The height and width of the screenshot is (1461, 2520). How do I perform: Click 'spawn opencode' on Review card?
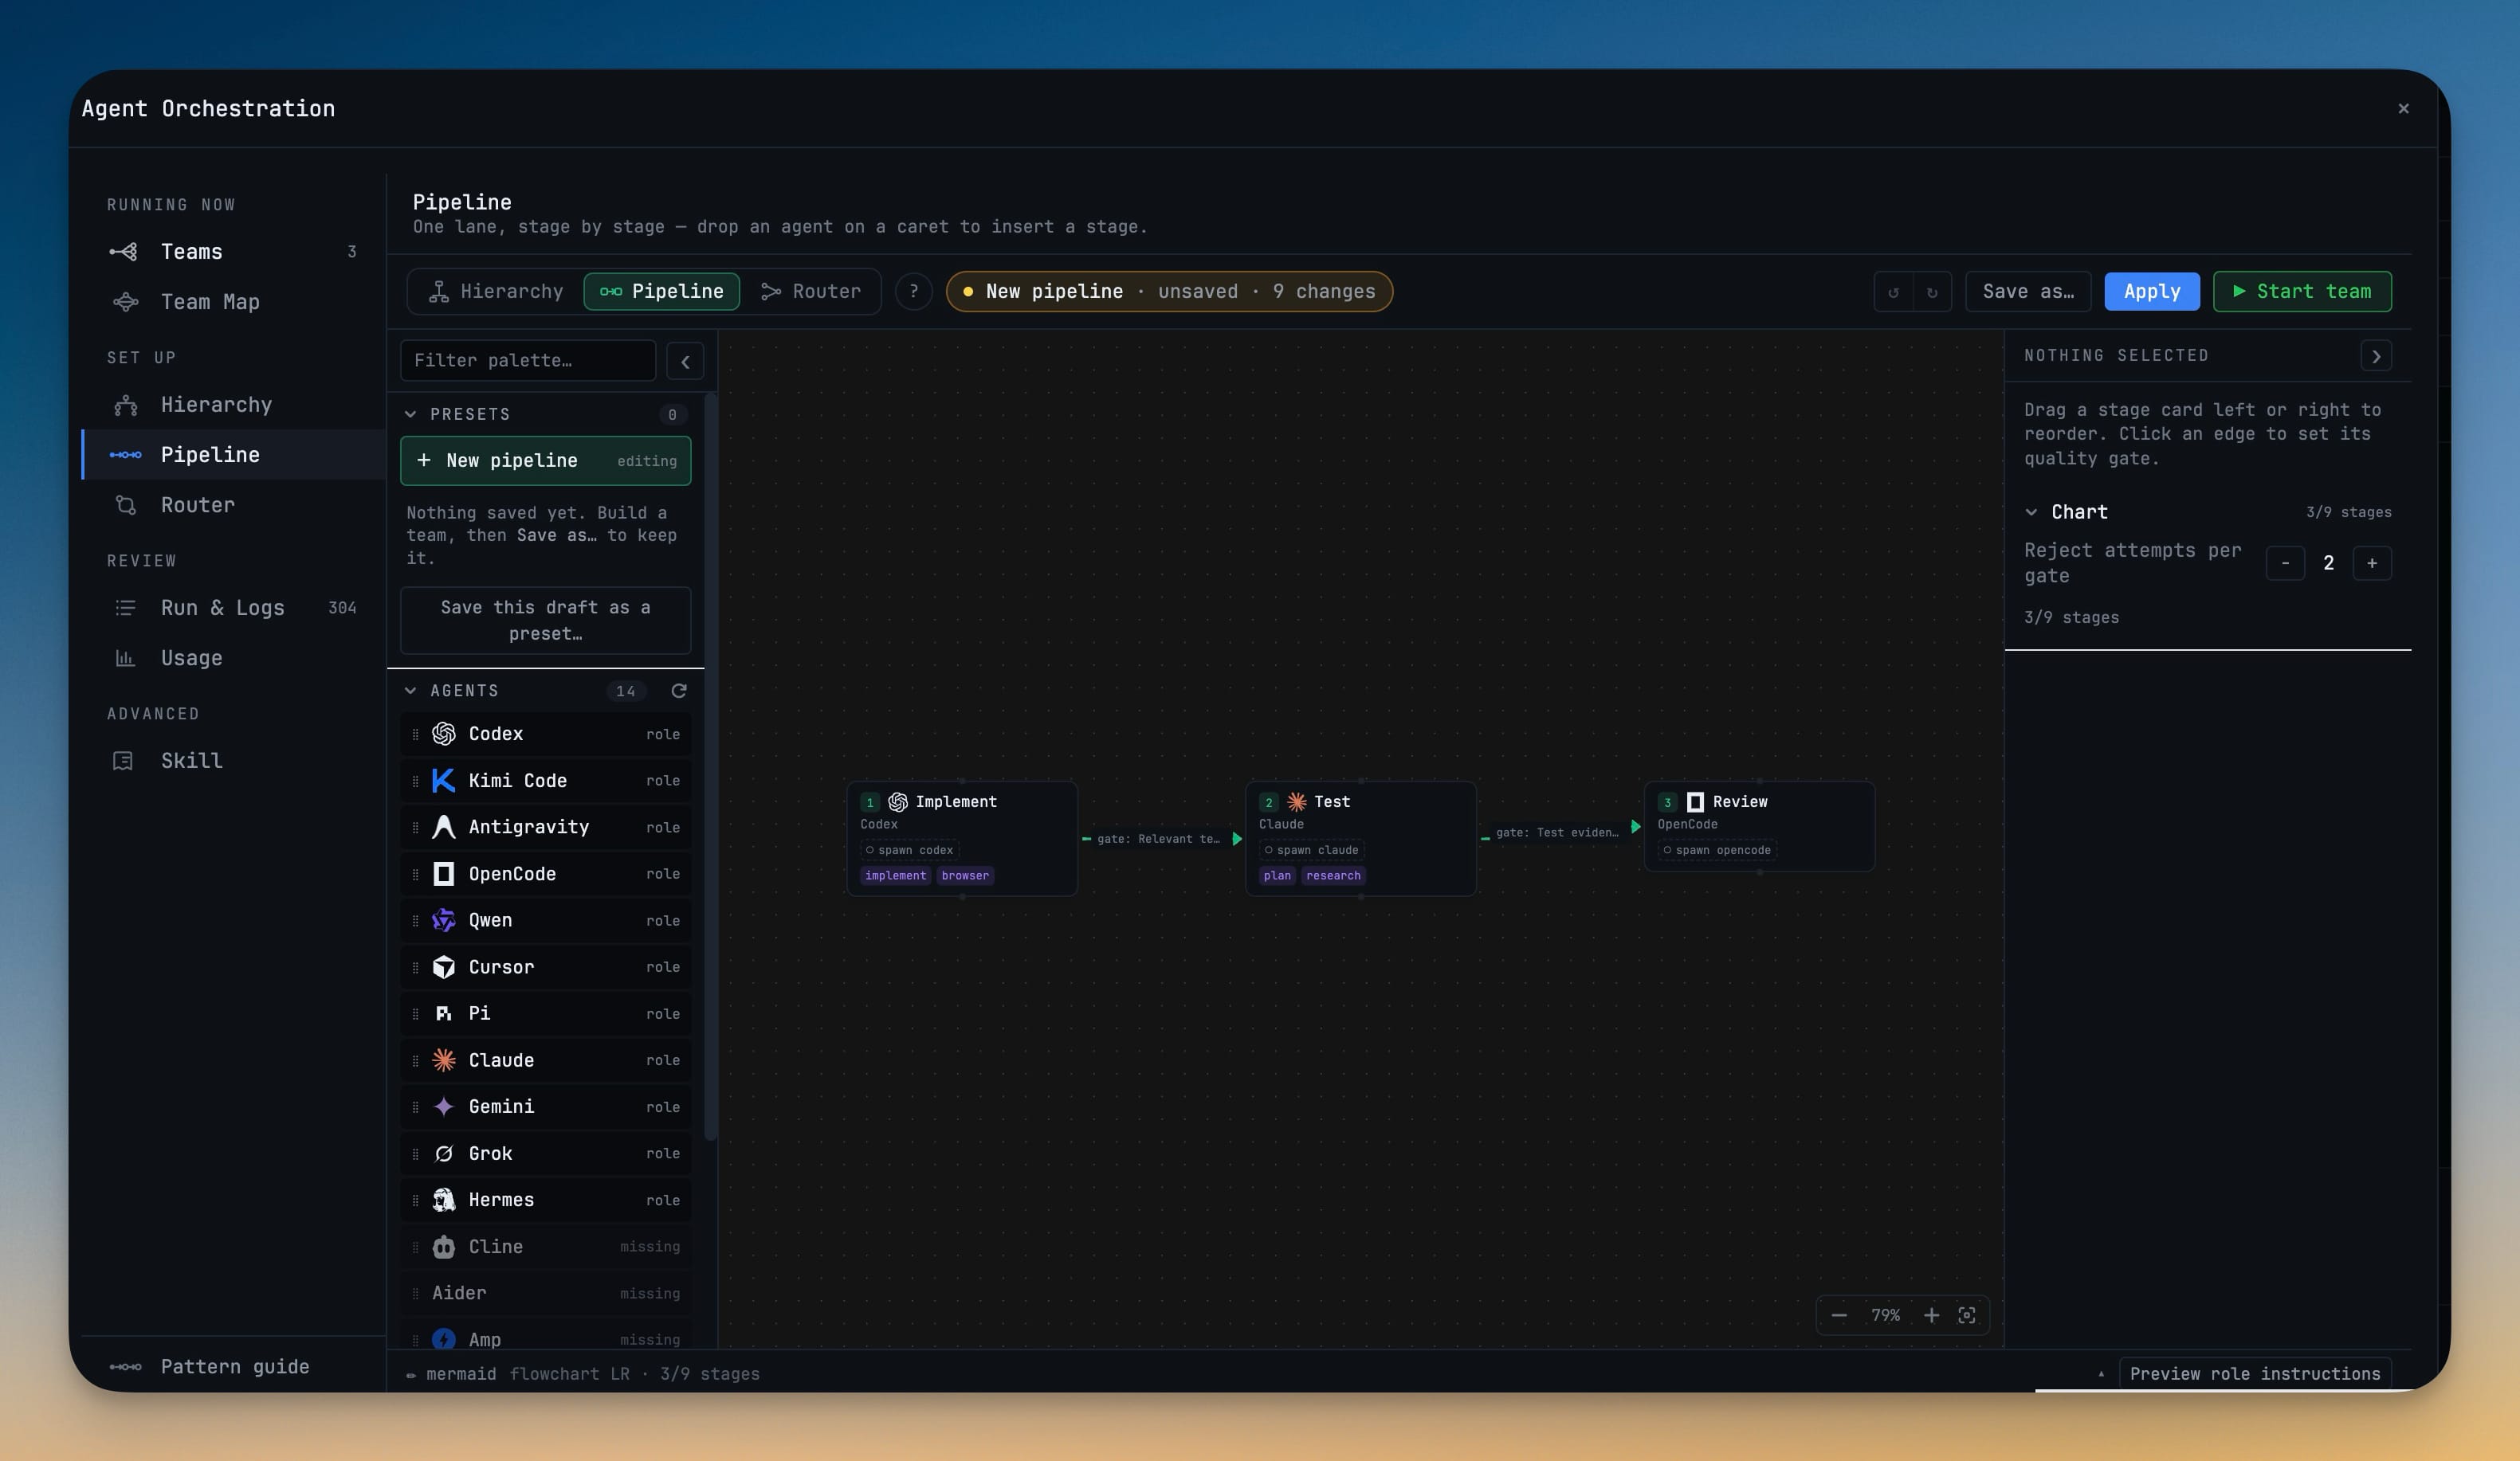coord(1716,851)
